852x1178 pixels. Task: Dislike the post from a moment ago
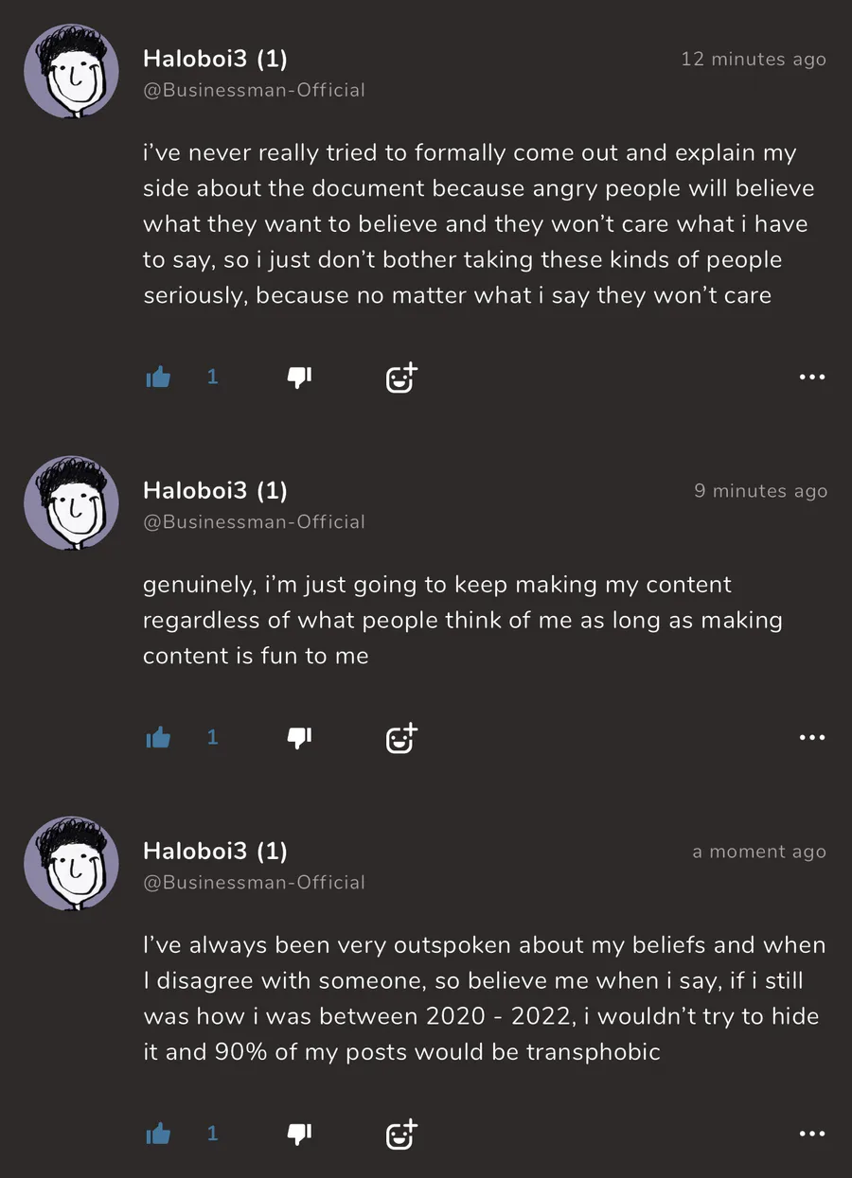(x=299, y=1133)
